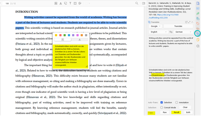Select the Add Note annotation tool
Image resolution: width=201 pixels, height=116 pixels.
coord(65,3)
